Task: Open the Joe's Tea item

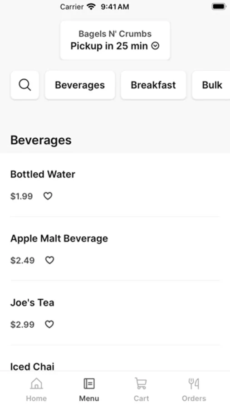Action: point(115,313)
